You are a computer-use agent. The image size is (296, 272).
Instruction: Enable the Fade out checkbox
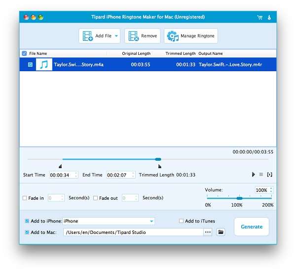coord(96,198)
